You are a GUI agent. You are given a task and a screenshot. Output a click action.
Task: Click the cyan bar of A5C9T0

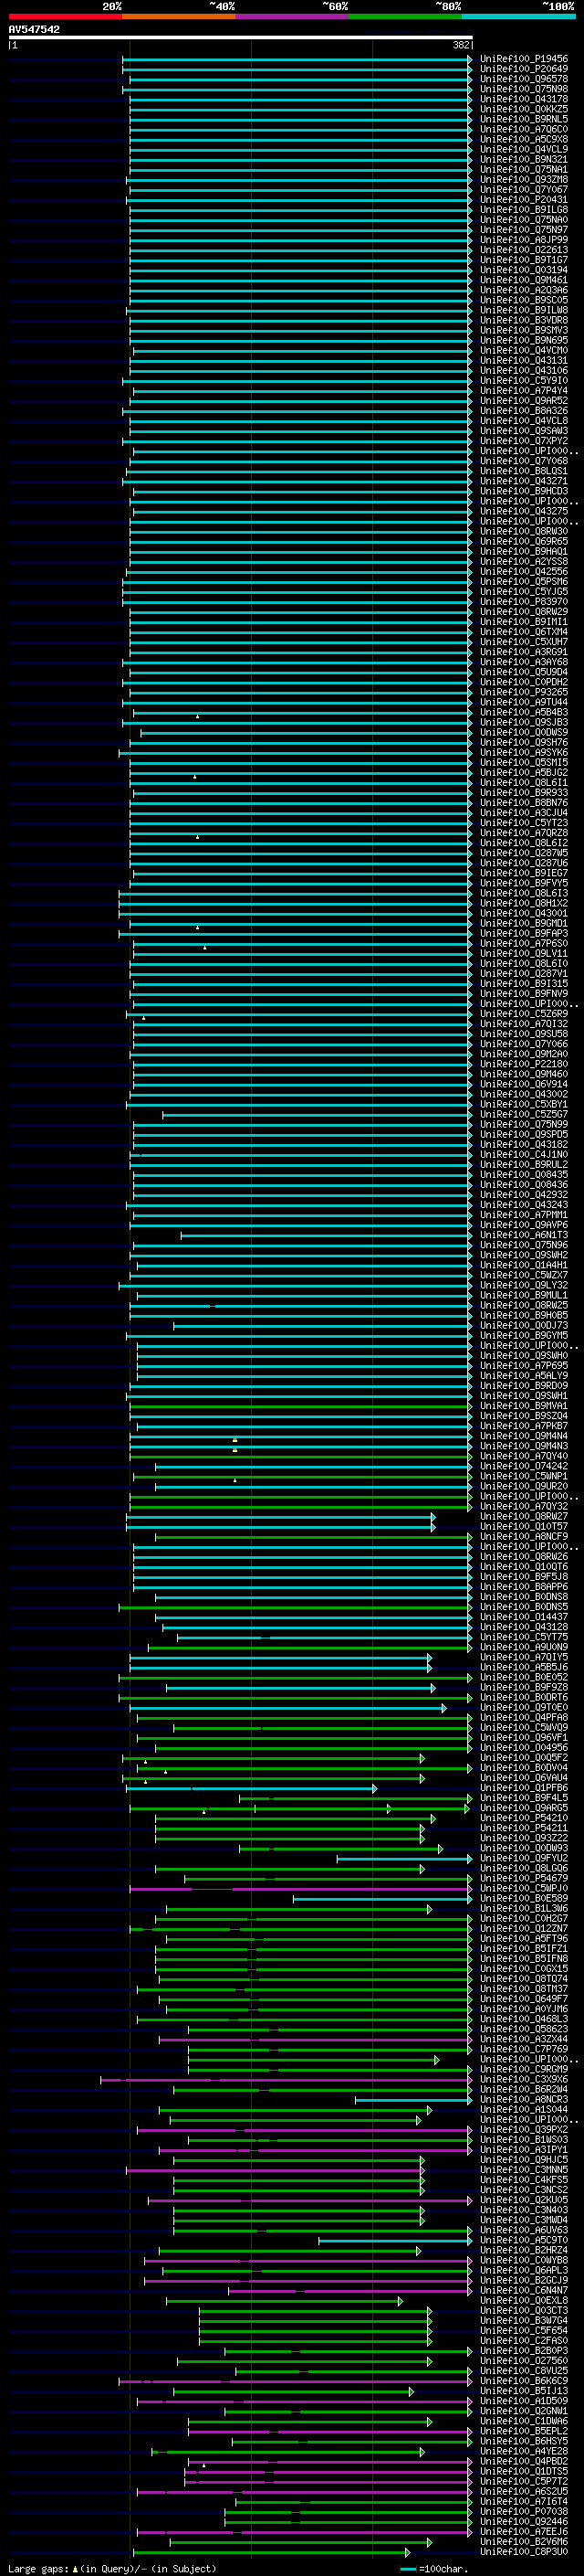point(395,2241)
